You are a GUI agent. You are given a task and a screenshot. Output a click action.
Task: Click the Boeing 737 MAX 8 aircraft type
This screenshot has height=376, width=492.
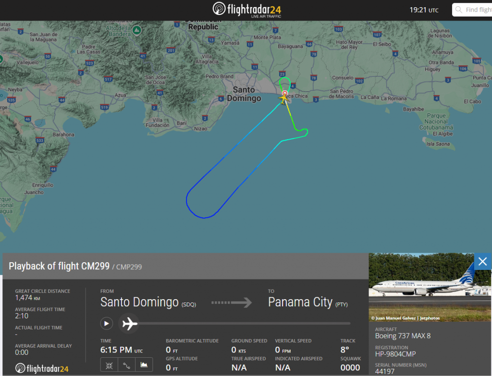click(x=403, y=336)
